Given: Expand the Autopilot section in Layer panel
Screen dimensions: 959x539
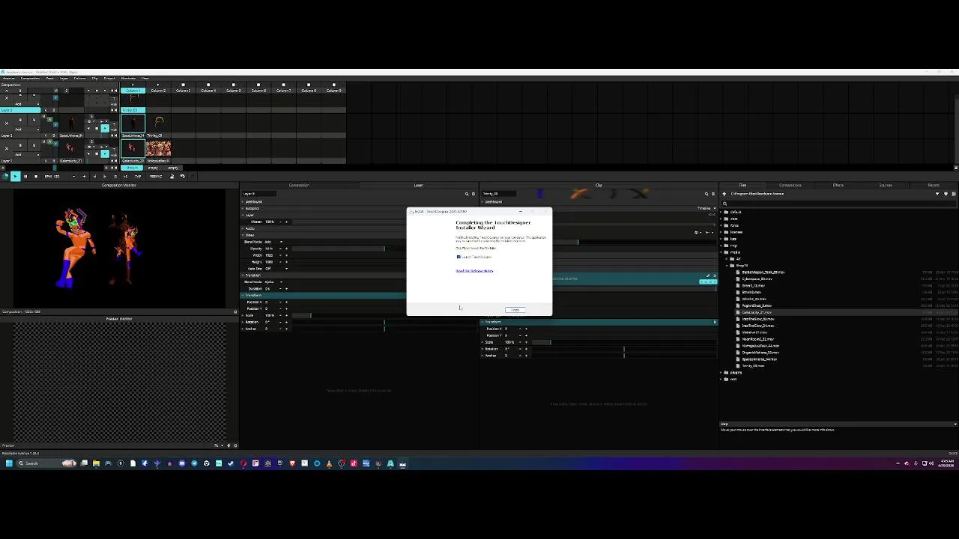Looking at the screenshot, I should 243,208.
